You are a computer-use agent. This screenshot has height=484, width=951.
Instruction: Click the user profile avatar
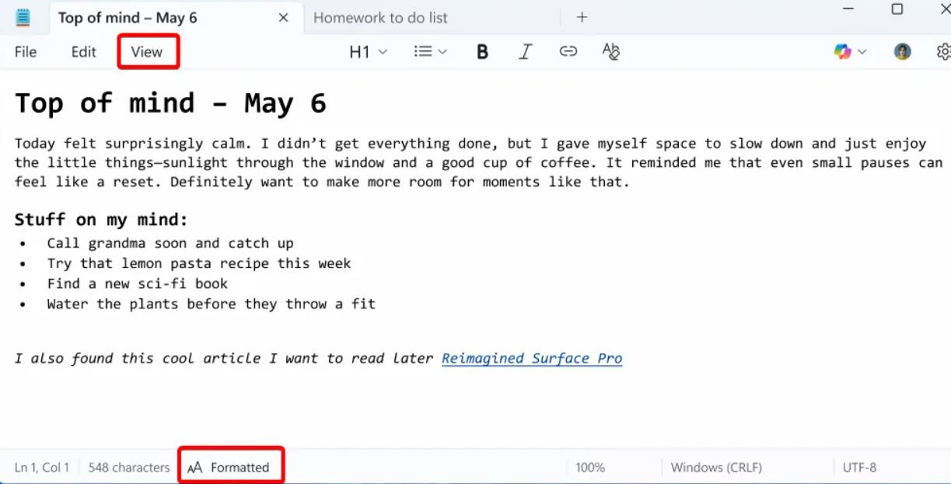tap(902, 52)
